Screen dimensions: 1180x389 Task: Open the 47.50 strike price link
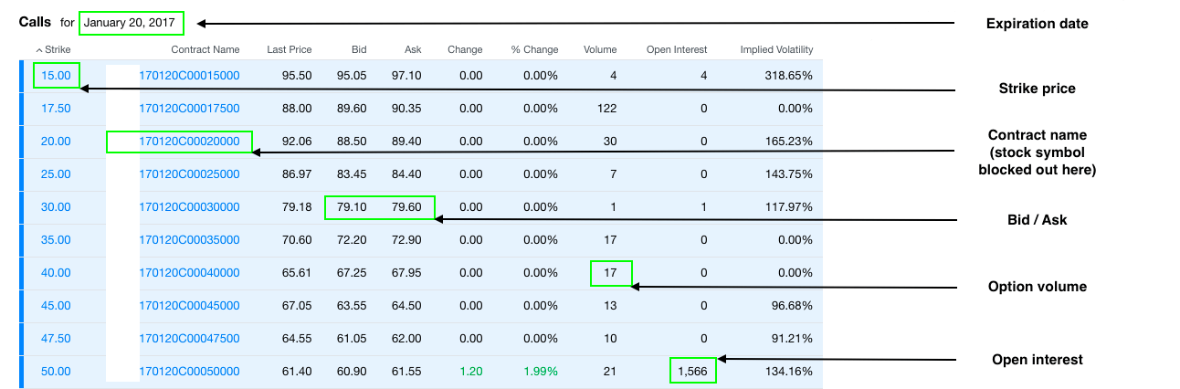click(x=56, y=339)
